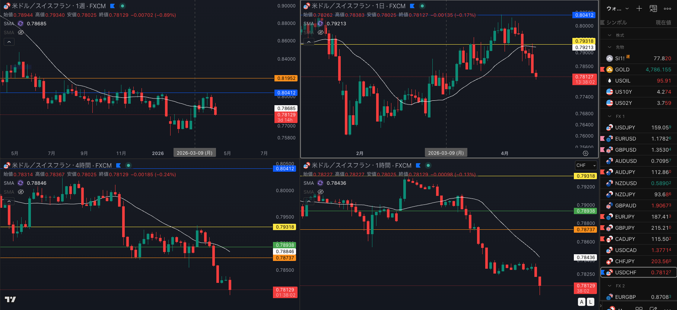Click the EURUSD flag marker in watchlist

click(x=603, y=139)
